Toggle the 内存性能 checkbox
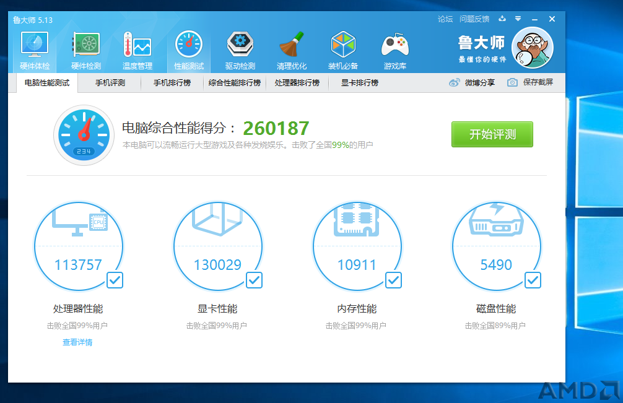This screenshot has width=623, height=403. 394,280
